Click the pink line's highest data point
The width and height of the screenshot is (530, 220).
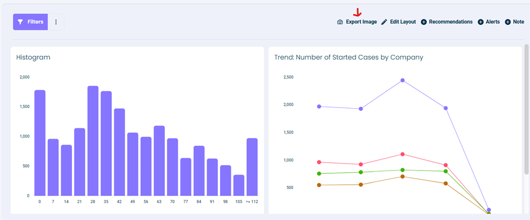[x=402, y=154]
